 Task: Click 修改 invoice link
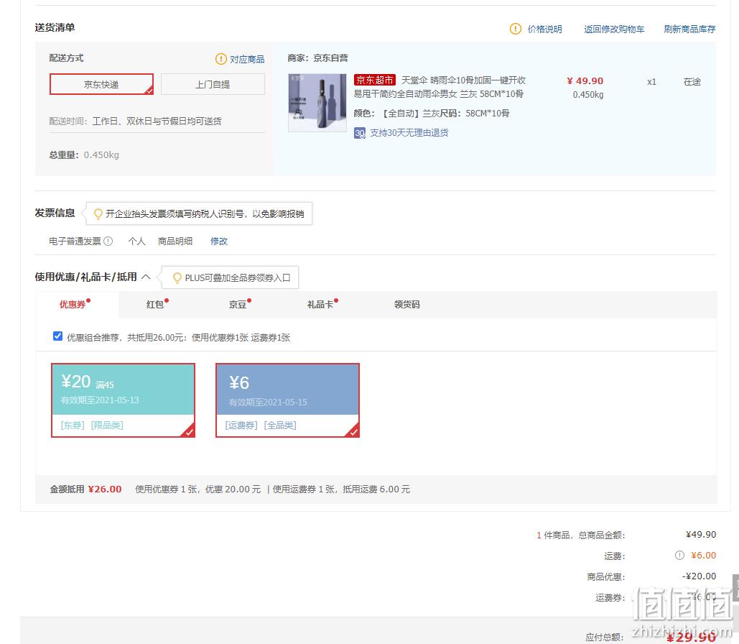[x=218, y=241]
